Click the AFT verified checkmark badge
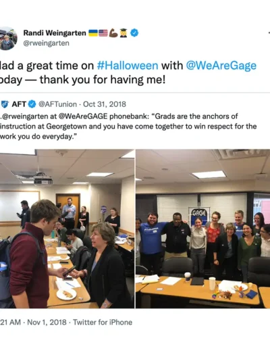Screen dimensions: 270x349 (x=32, y=104)
